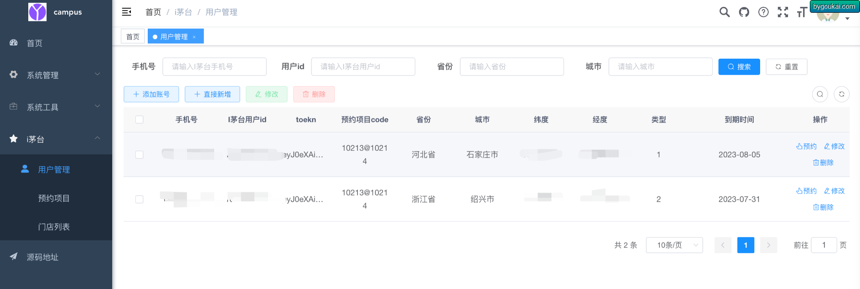Switch to the 首页 tab
This screenshot has height=289, width=860.
click(x=133, y=36)
